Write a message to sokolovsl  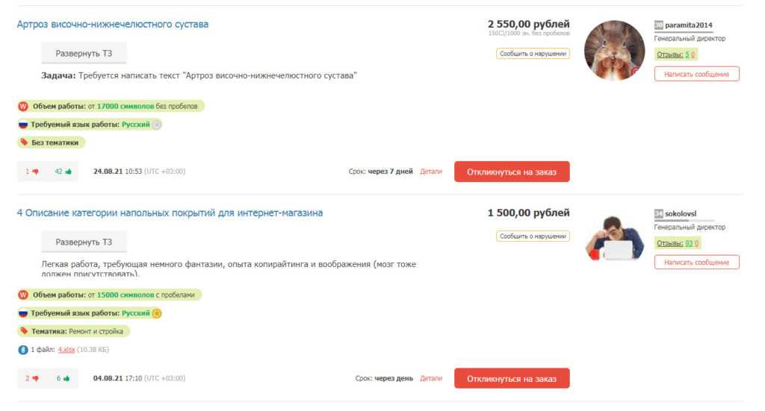(696, 263)
